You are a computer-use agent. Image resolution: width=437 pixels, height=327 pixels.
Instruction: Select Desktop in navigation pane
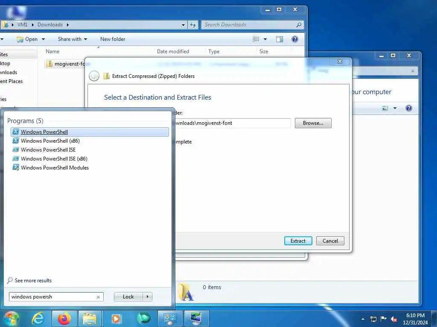[5, 63]
